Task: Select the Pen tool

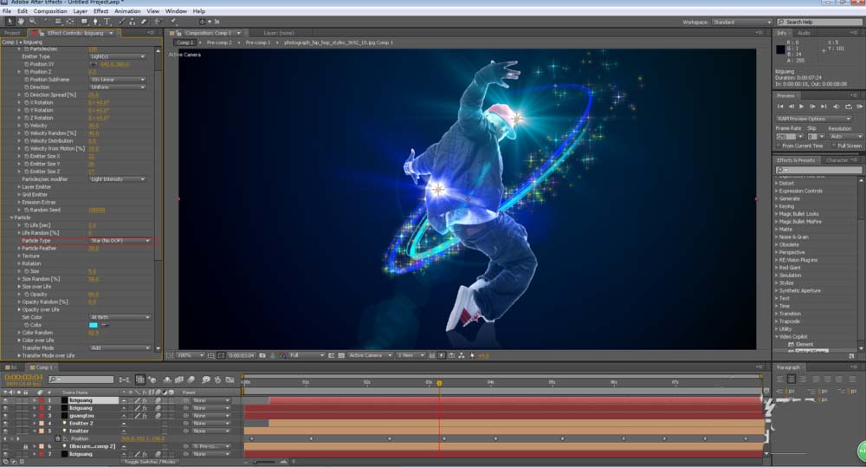Action: 95,22
